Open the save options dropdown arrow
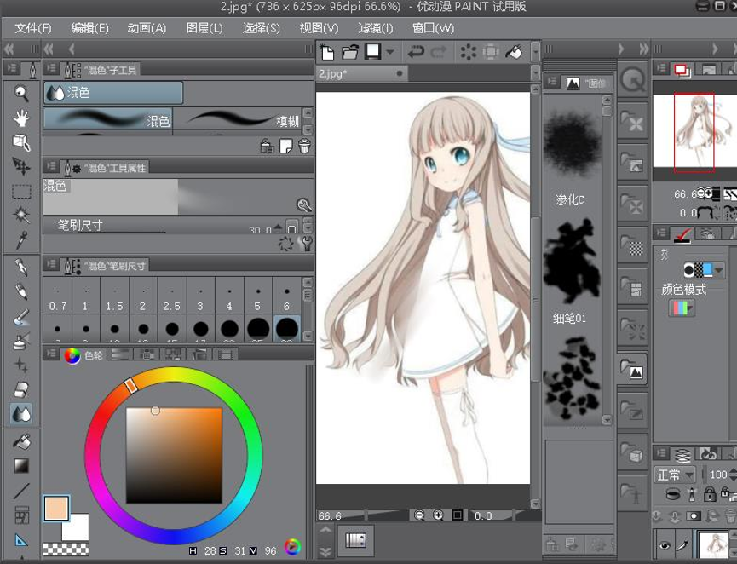 390,52
